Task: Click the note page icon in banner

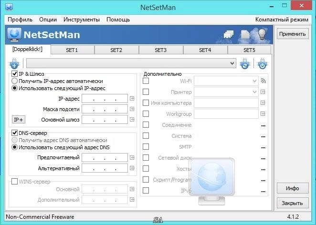Action: click(x=245, y=35)
